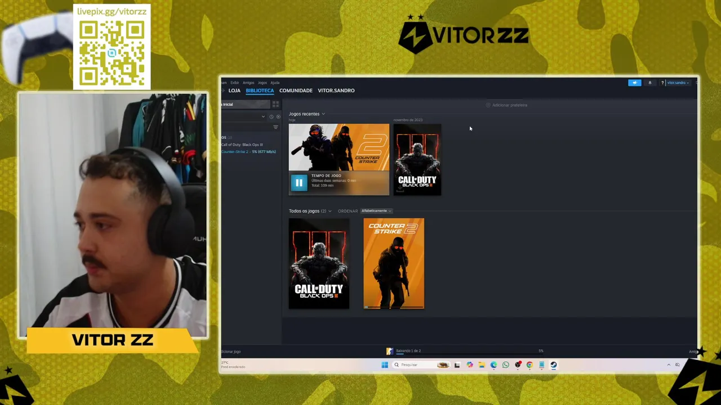Open Google Chrome from the taskbar
This screenshot has height=405, width=721.
(x=529, y=365)
